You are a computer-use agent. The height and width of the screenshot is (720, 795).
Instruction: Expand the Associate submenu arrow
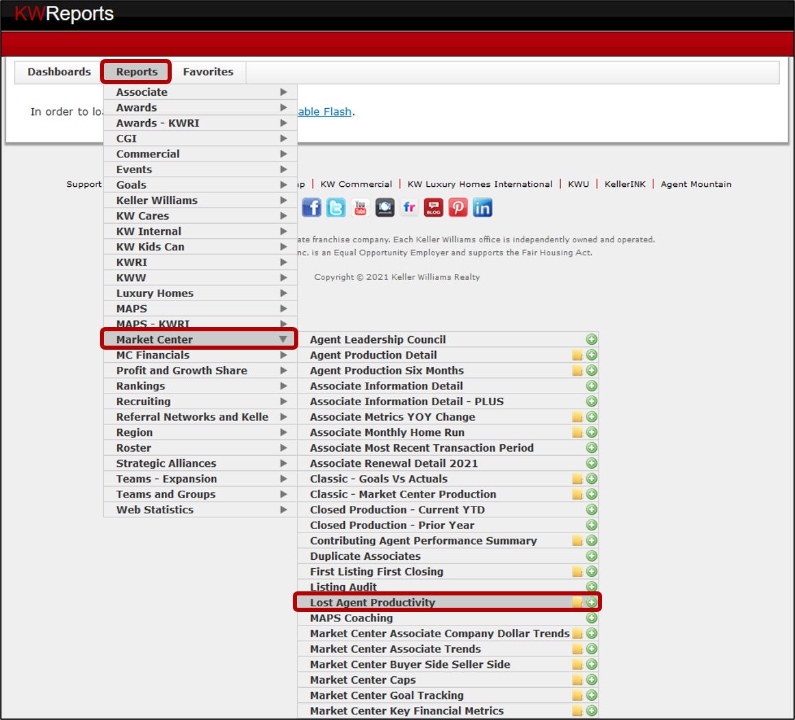tap(283, 92)
